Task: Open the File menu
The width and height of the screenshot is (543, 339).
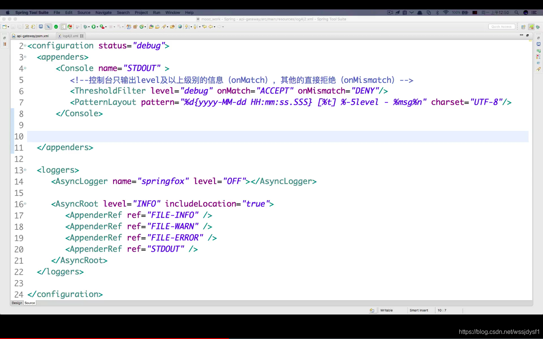Action: pos(57,12)
